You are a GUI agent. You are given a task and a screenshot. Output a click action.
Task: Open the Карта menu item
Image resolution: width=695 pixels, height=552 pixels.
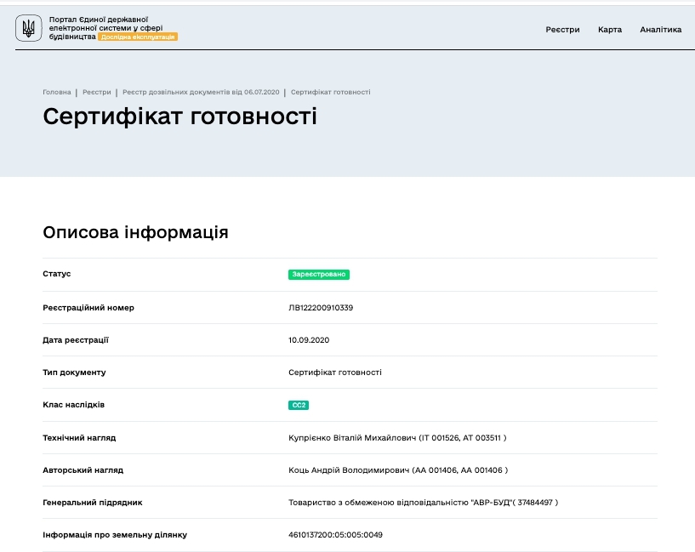tap(609, 30)
